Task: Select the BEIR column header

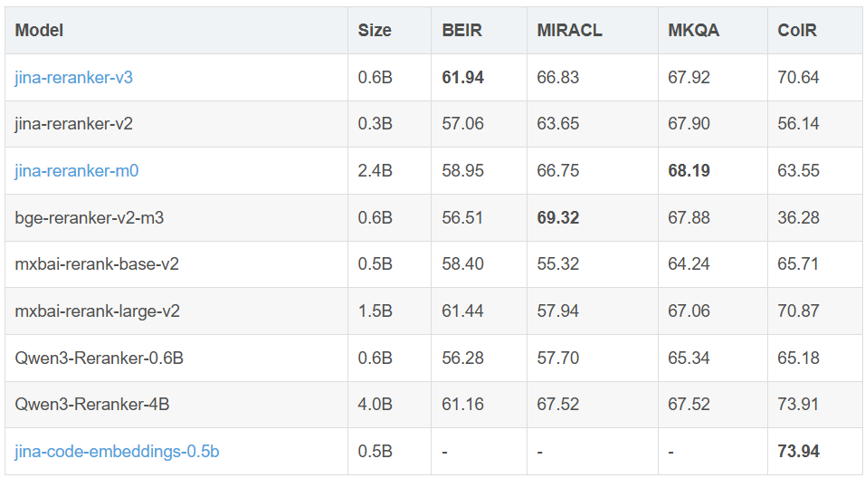Action: pos(461,31)
